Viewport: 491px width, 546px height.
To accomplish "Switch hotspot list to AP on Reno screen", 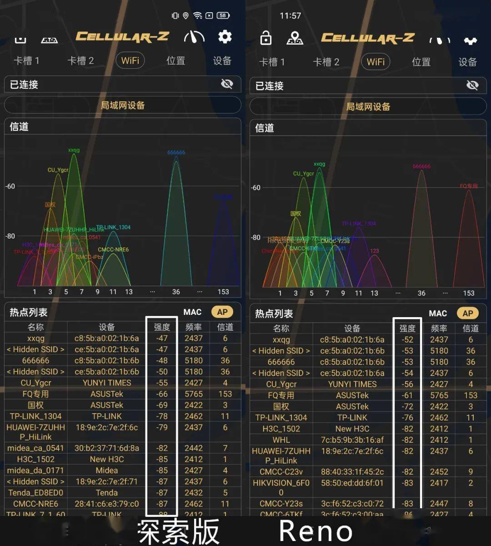I will [x=468, y=313].
